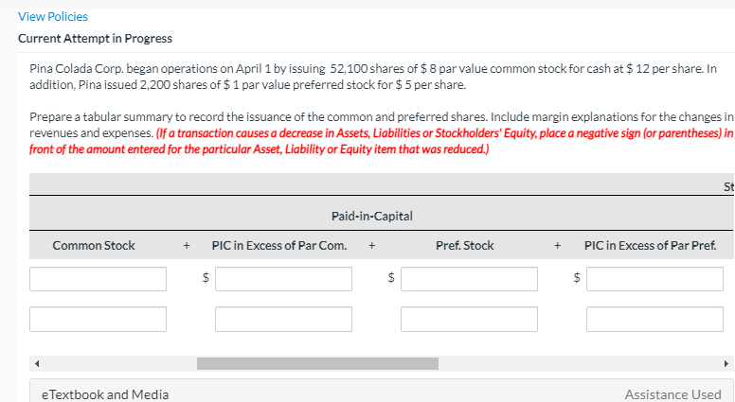Click the horizontal scrollbar thumb
This screenshot has height=402, width=735.
click(x=286, y=363)
